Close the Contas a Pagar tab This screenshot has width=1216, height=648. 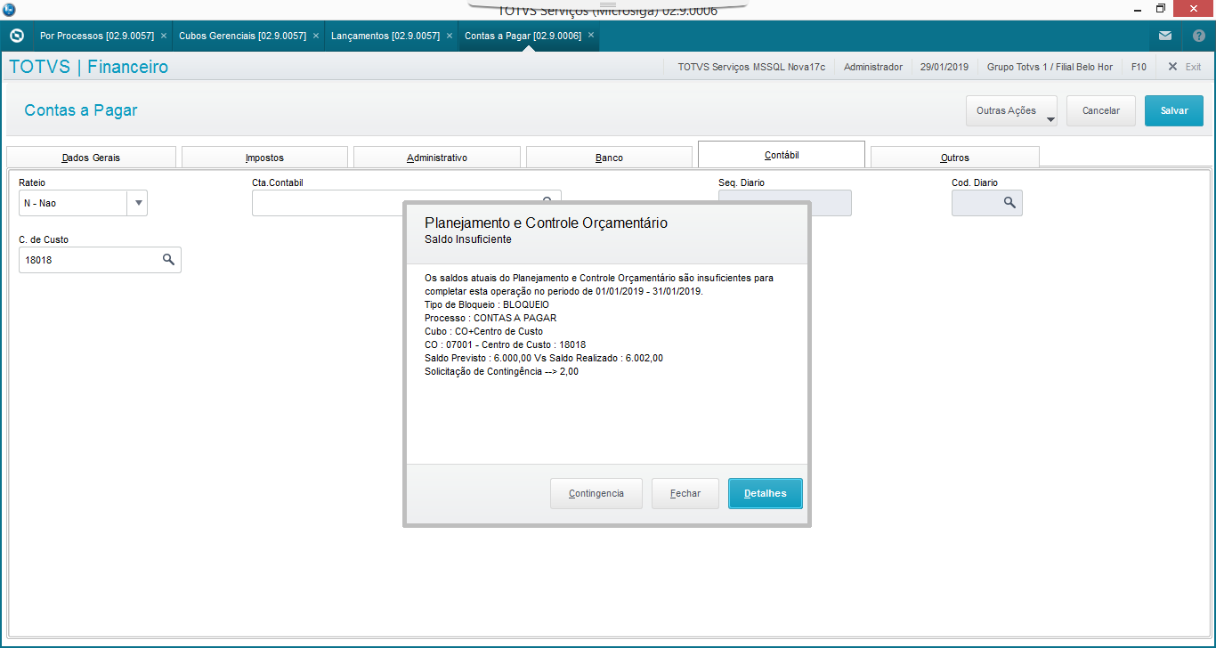point(591,36)
